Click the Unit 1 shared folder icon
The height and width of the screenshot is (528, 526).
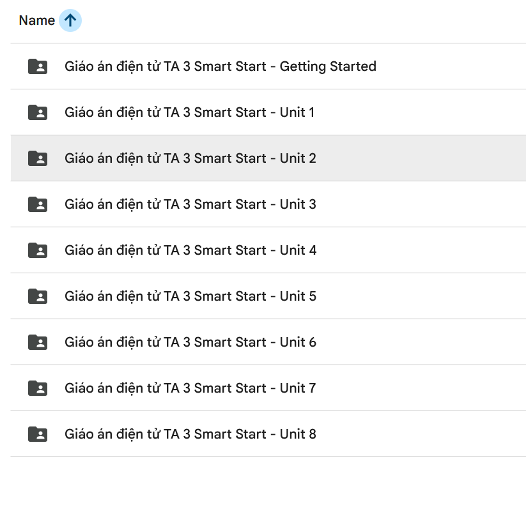tap(38, 112)
